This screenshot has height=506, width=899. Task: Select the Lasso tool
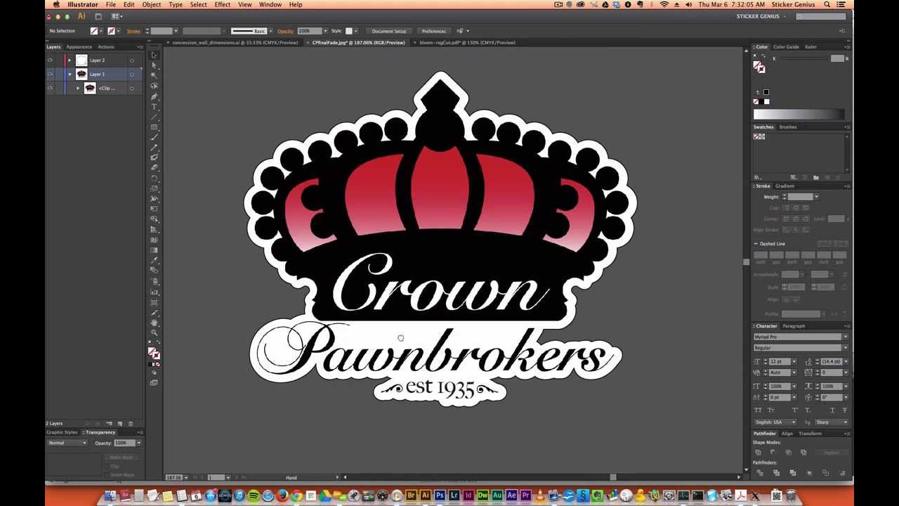(154, 85)
